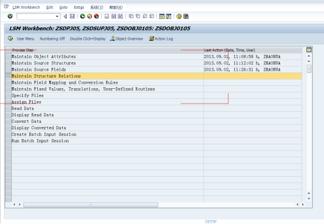Click the Print icon
The height and width of the screenshot is (224, 324).
click(x=107, y=16)
